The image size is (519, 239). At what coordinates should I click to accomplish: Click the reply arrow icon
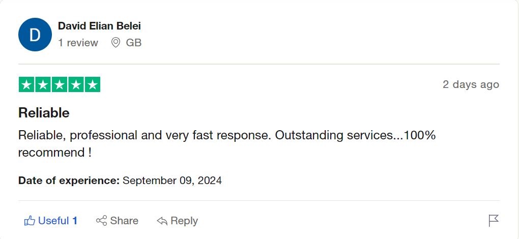[162, 221]
